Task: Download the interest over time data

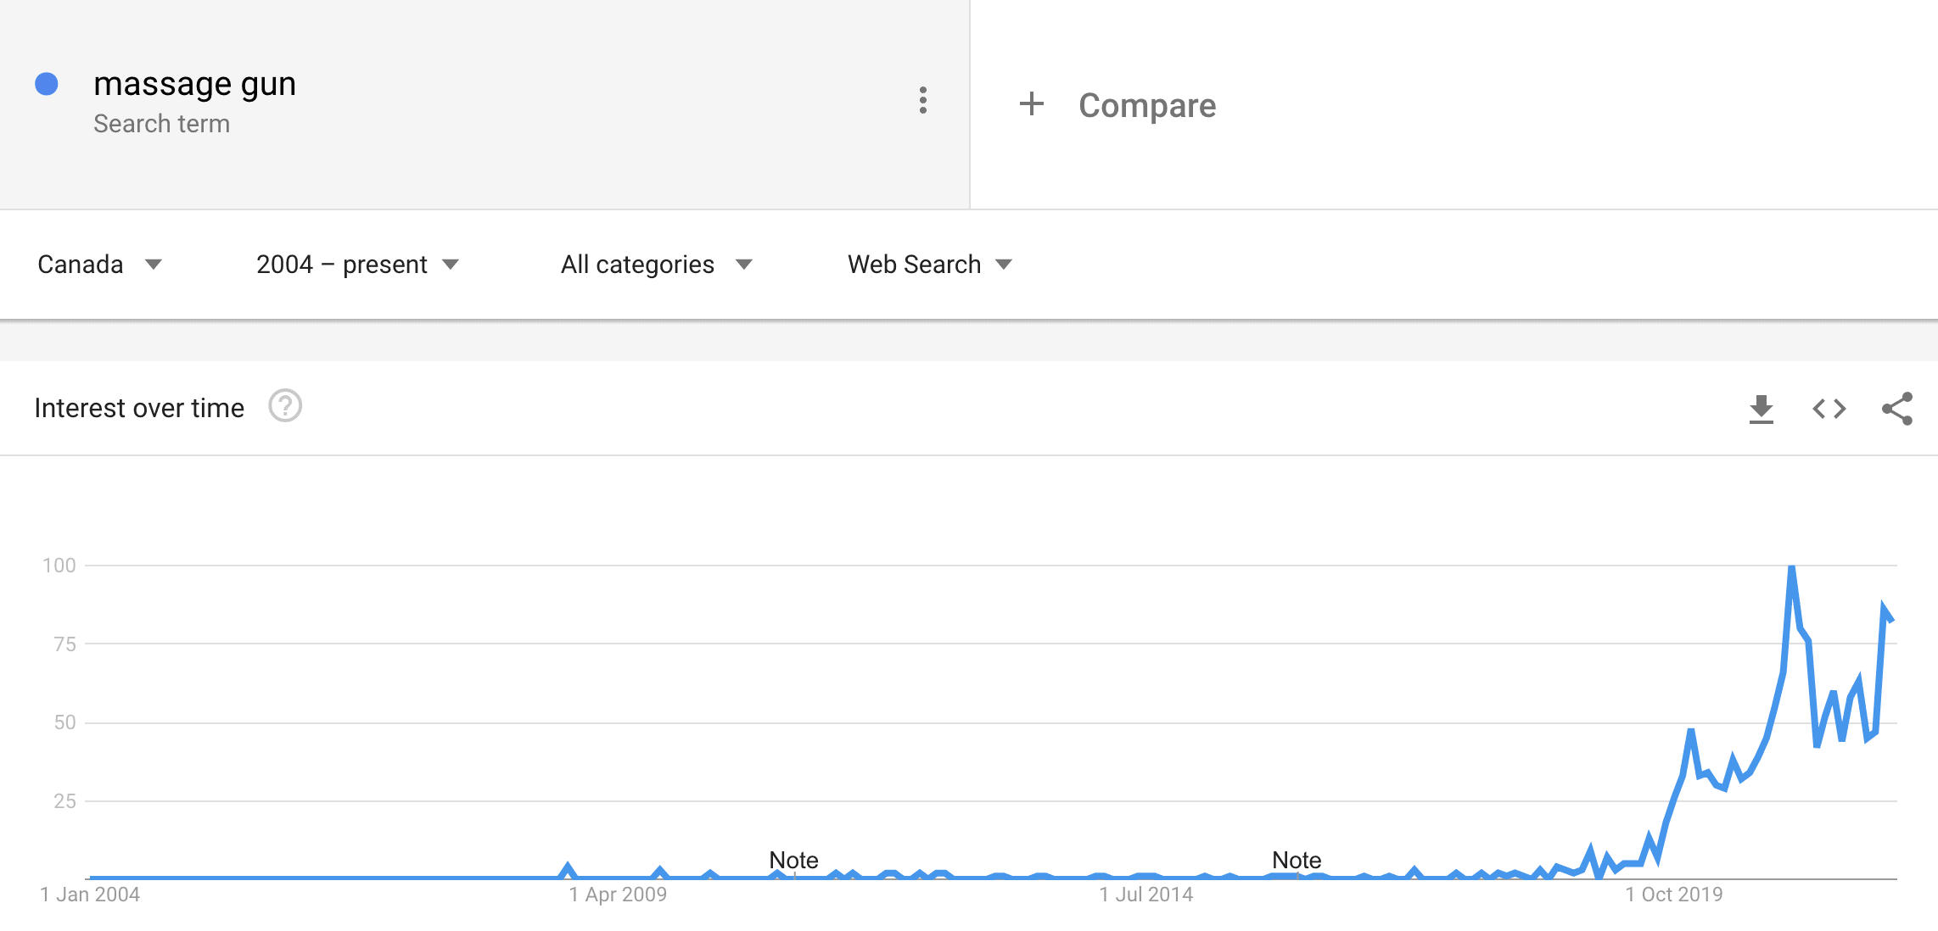Action: (1762, 410)
